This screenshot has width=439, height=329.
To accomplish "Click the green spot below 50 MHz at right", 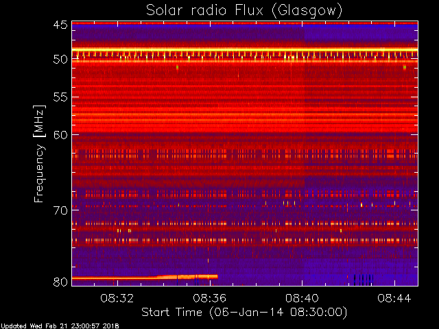I will (x=405, y=67).
